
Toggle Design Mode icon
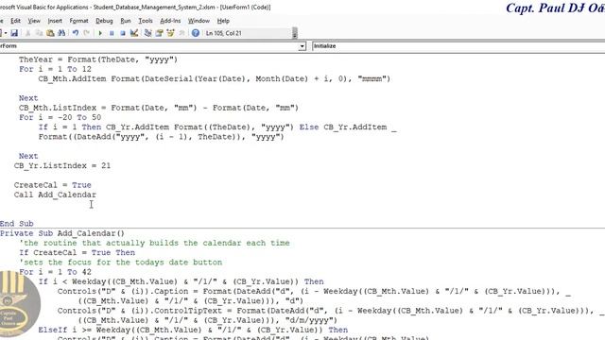[x=134, y=33]
